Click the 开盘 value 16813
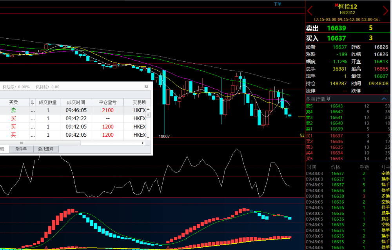The width and height of the screenshot is (392, 250). [381, 61]
